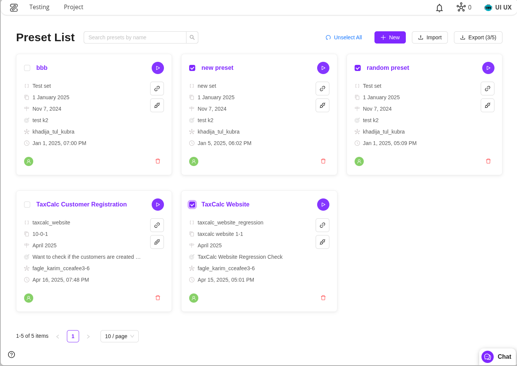This screenshot has width=517, height=366.
Task: Click Export (3/5) button
Action: point(478,37)
